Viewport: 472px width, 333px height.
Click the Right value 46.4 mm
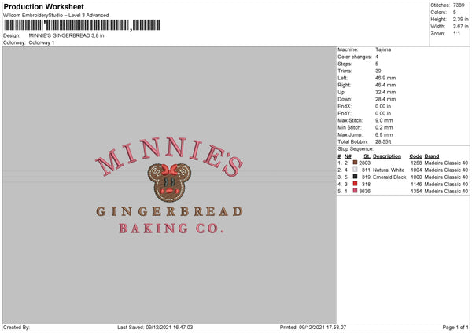pos(385,85)
